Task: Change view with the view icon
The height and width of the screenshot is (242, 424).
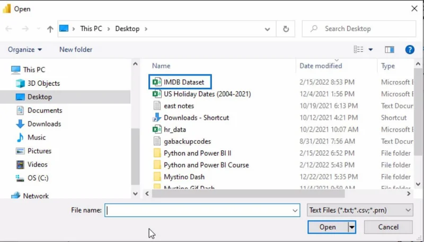Action: (358, 50)
